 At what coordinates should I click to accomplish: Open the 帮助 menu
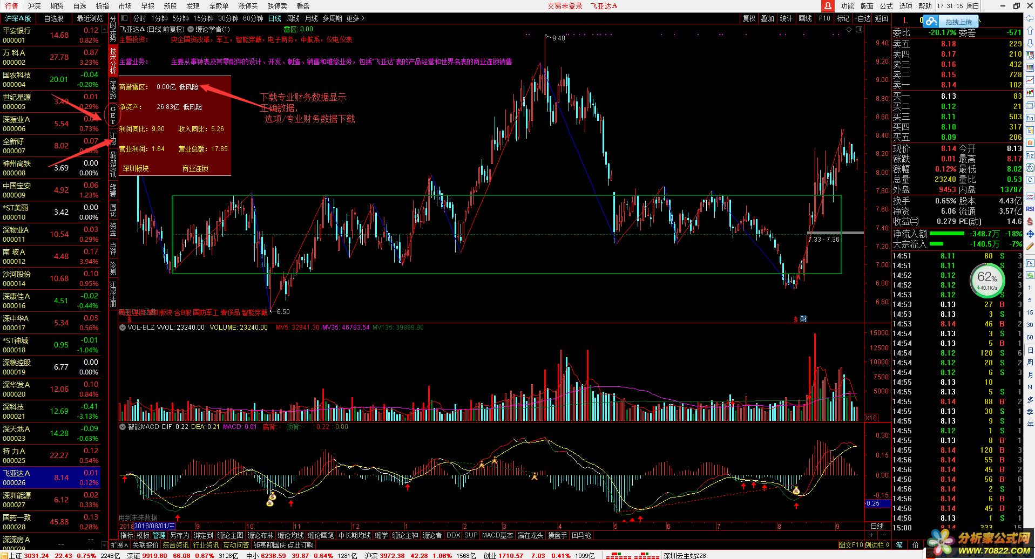coord(925,6)
